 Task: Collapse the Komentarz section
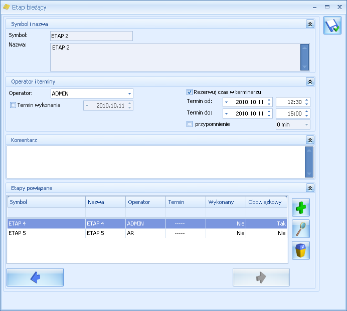coord(310,140)
